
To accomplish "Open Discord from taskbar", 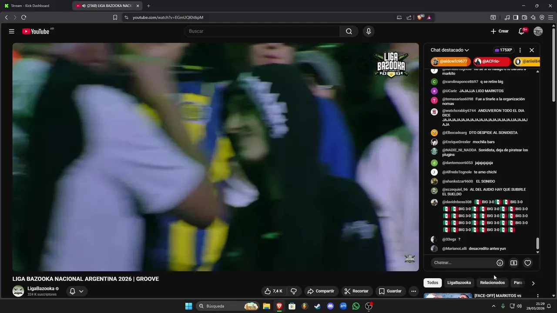I will click(330, 306).
